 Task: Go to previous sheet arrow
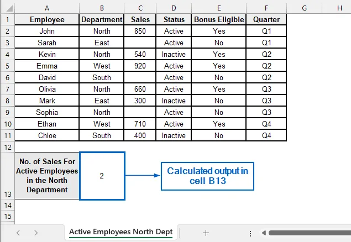point(18,233)
